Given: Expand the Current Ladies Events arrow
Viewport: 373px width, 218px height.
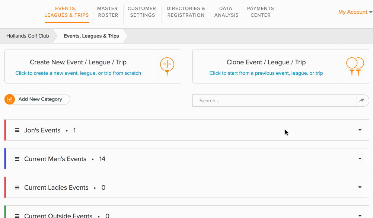Looking at the screenshot, I should click(360, 187).
